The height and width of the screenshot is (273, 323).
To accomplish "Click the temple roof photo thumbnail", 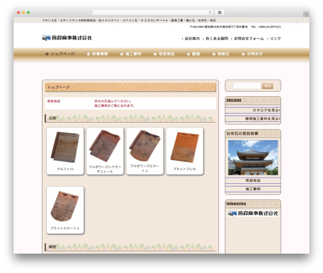I will [x=253, y=157].
